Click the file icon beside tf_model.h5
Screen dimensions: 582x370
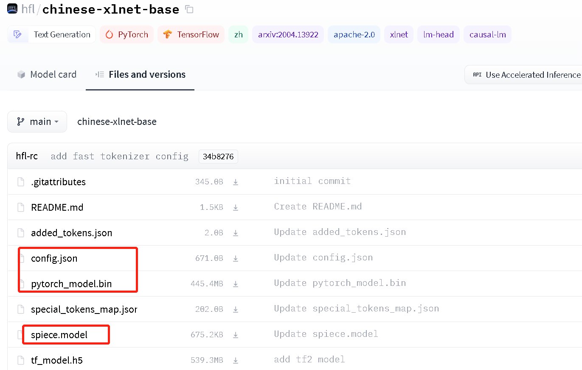click(x=20, y=361)
